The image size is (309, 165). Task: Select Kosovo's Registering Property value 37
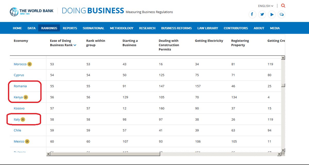click(x=233, y=108)
